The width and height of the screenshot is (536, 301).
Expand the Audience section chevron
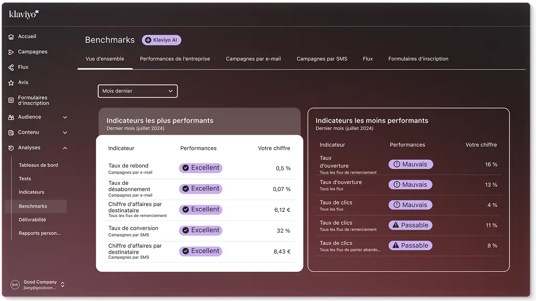tap(65, 117)
